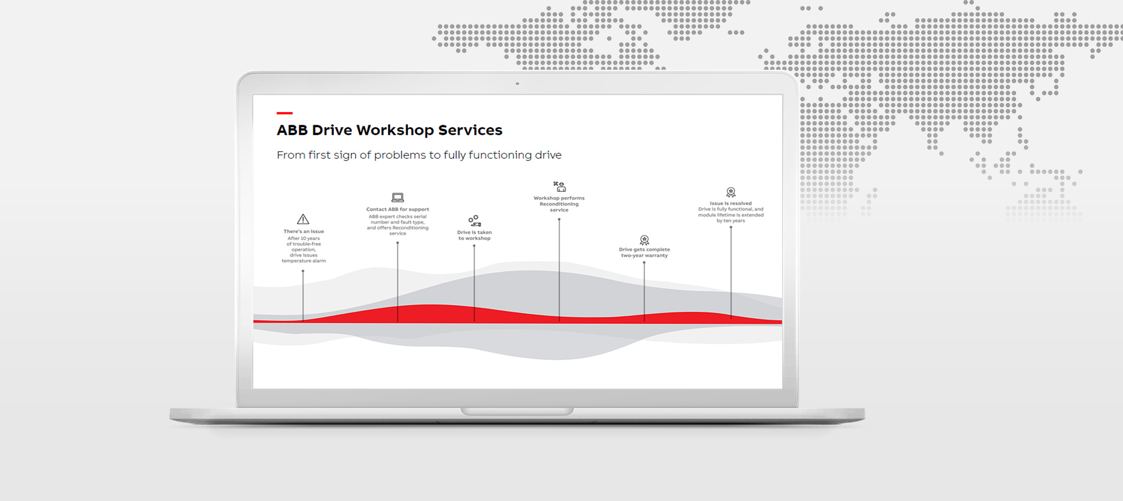Click the 'Issue is resolved' label

(731, 203)
